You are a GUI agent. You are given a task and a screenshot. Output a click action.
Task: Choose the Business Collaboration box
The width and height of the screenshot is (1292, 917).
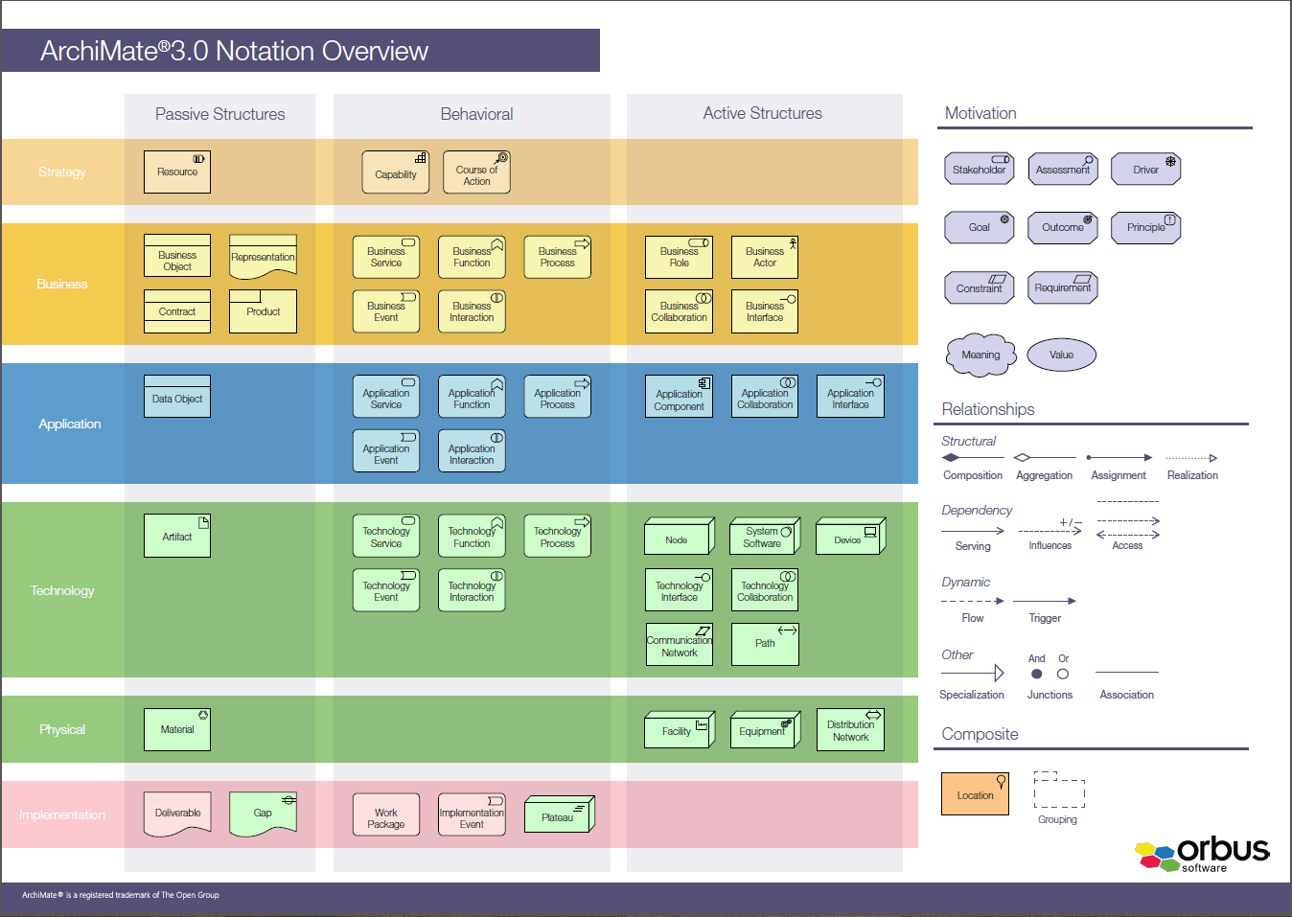pyautogui.click(x=679, y=311)
